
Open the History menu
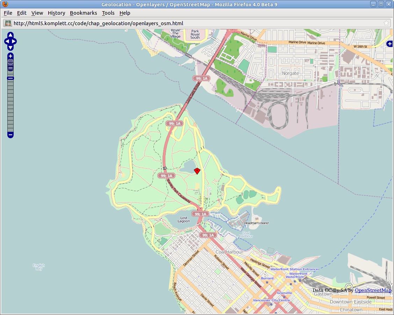pos(56,13)
